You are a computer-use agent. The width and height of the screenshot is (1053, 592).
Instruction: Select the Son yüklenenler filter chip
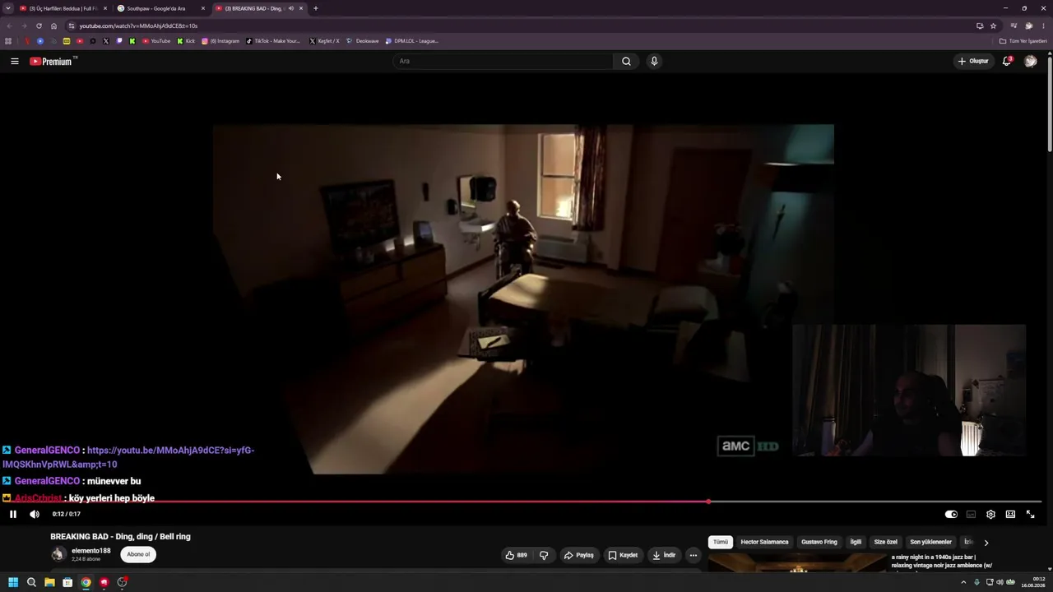click(930, 542)
